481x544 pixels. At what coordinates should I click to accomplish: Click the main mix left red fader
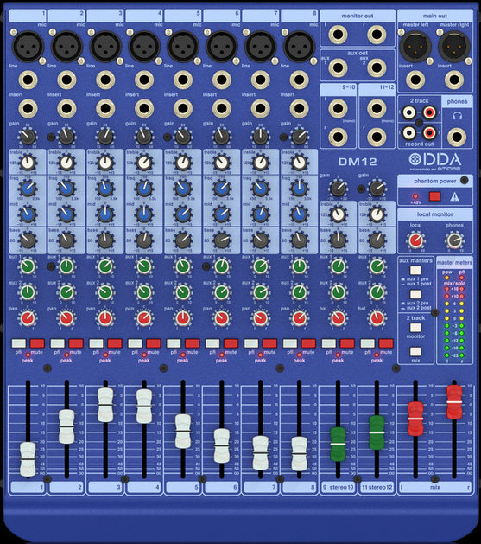(x=415, y=419)
